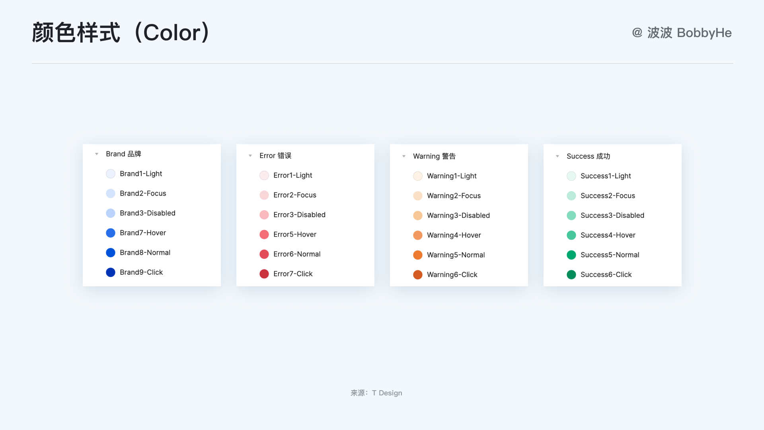764x430 pixels.
Task: Collapse the Warning 警告 group arrow
Action: coord(404,156)
